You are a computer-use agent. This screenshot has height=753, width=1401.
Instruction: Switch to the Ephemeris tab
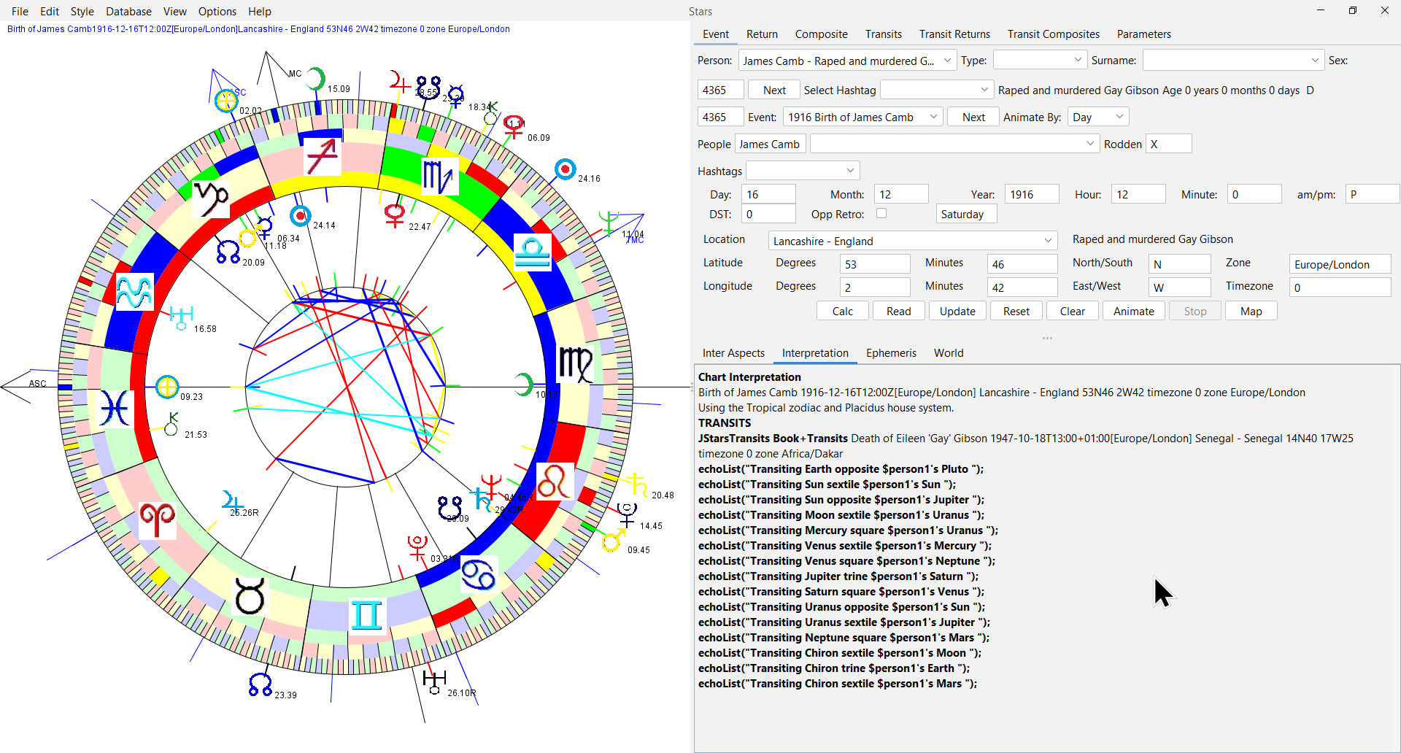pos(891,353)
